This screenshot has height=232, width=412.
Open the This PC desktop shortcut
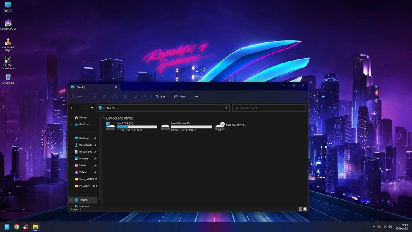(x=8, y=7)
